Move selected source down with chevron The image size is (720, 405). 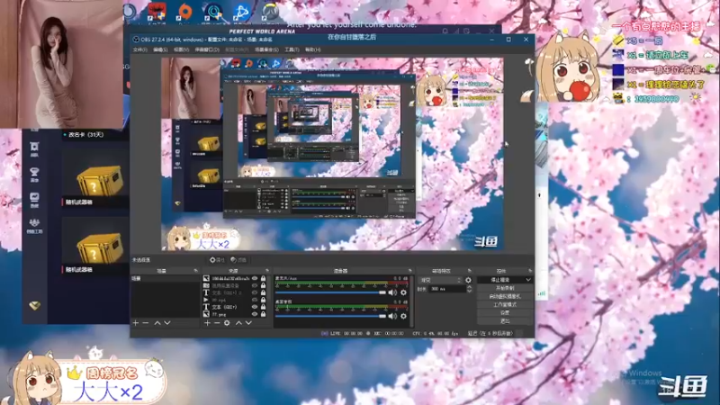pos(248,323)
